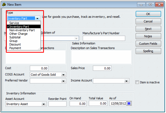
Task: Select Subtotal item type
Action: click(x=24, y=37)
